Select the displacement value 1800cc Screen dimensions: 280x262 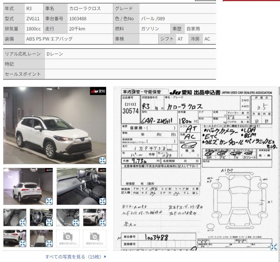click(x=33, y=29)
